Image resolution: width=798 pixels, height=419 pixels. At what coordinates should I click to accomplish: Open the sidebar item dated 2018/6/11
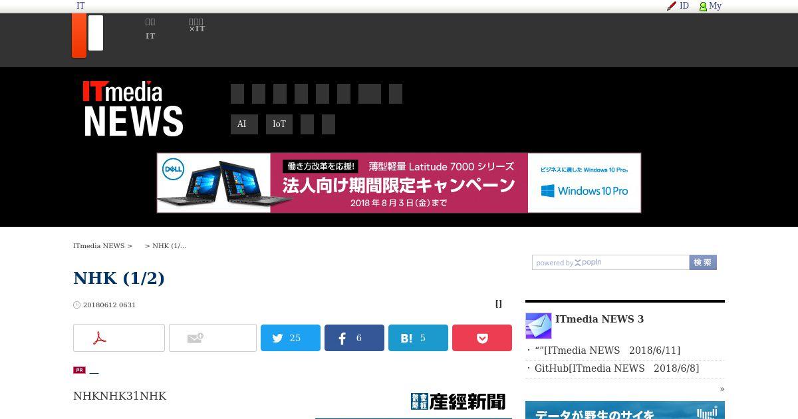[x=607, y=350]
